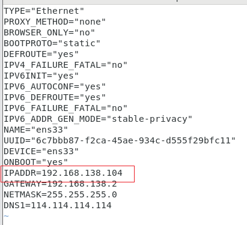Place cursor on IPV6_DEFROUTE line

click(x=55, y=97)
